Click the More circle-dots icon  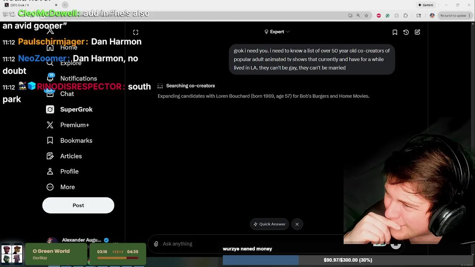tap(50, 187)
